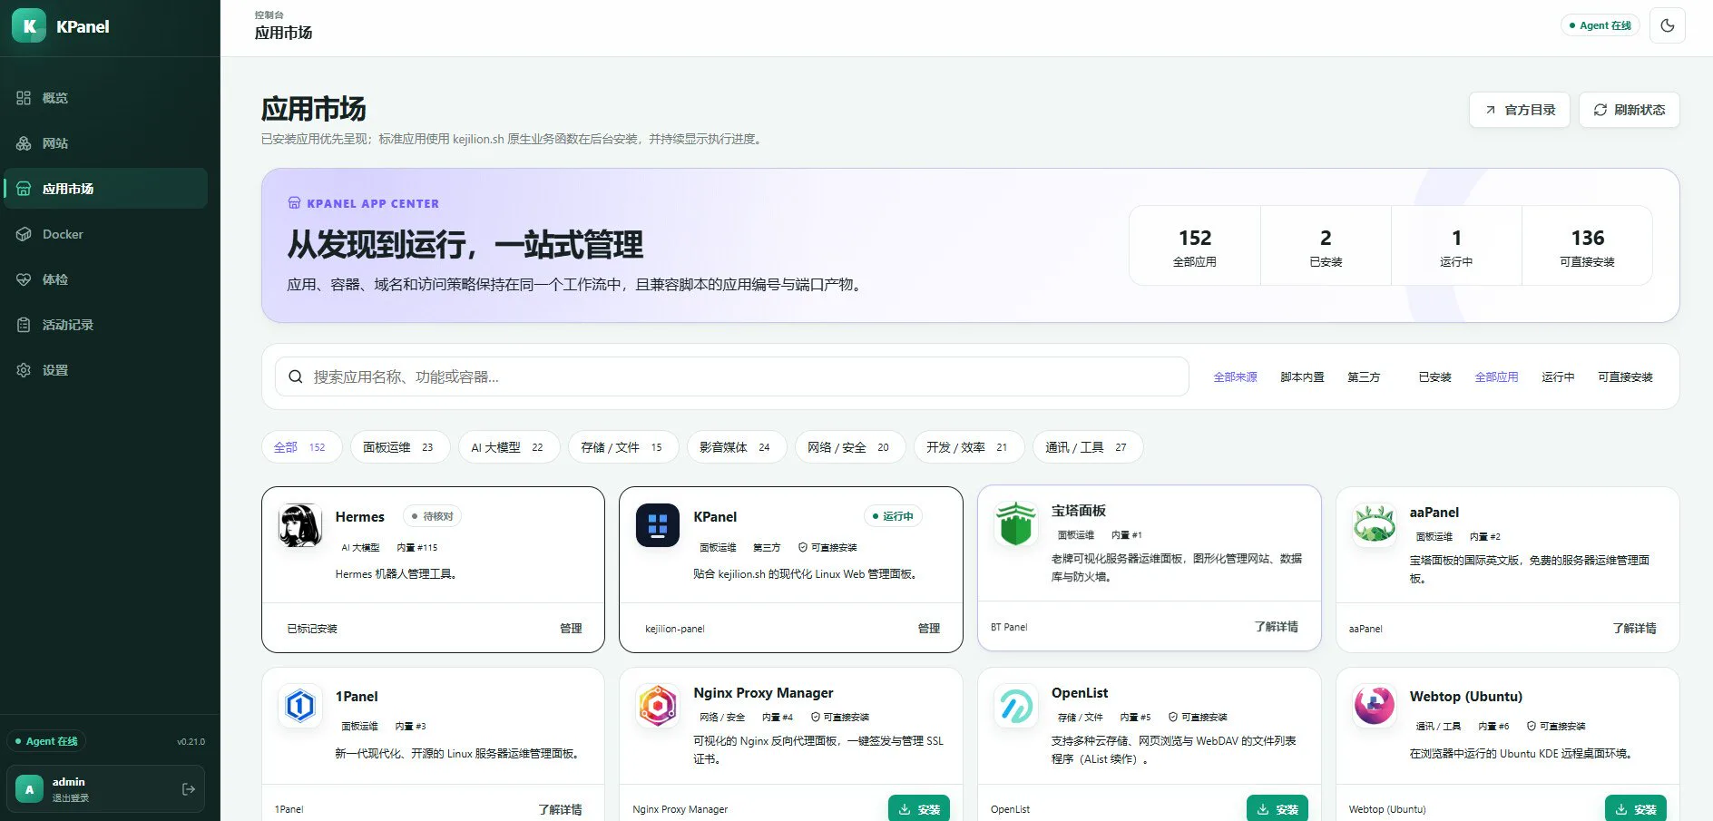This screenshot has width=1713, height=821.
Task: Select 开发 / 效率 category chip
Action: pyautogui.click(x=968, y=447)
